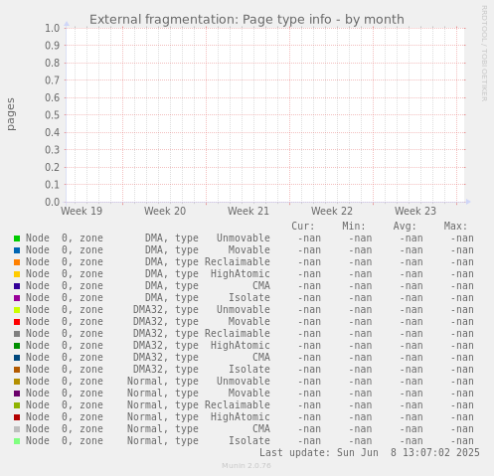The image size is (494, 476).
Task: Click the Week 23 axis label
Action: (x=415, y=211)
